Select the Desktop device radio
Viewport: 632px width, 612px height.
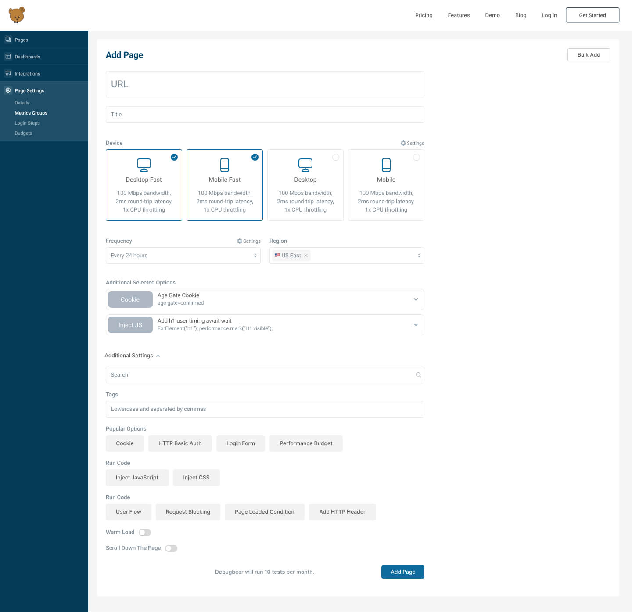[336, 157]
